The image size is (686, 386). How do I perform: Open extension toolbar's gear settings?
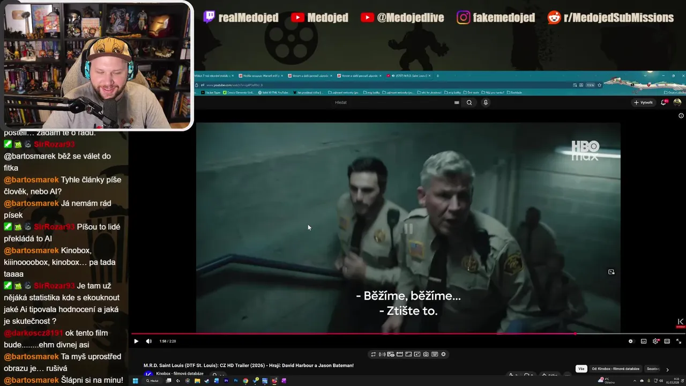443,354
